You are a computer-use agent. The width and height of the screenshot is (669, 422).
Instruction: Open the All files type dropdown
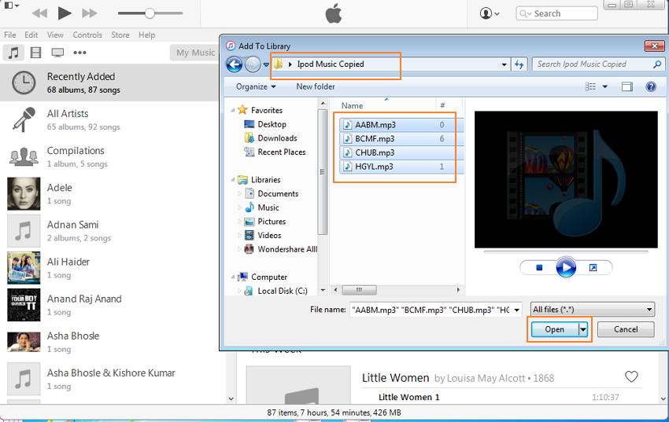(x=593, y=310)
